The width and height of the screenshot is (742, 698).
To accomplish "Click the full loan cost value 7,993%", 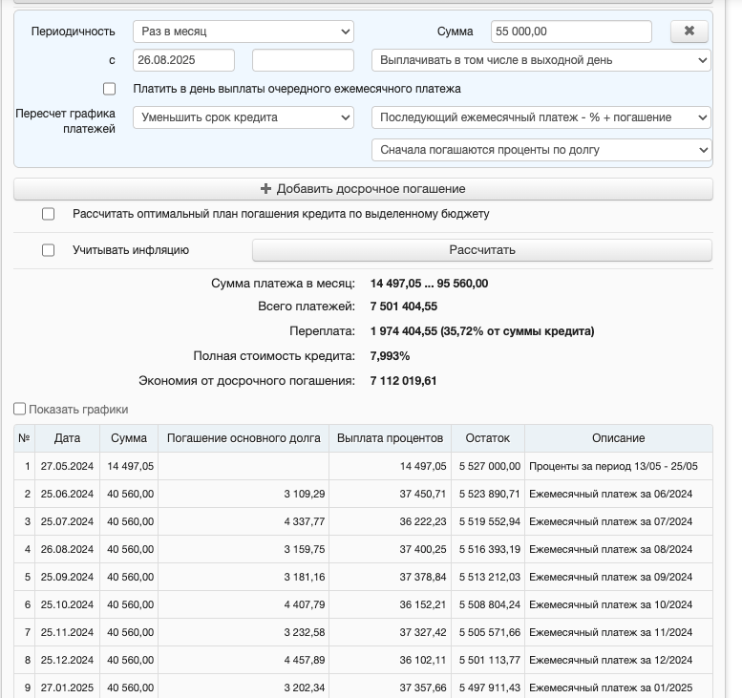I will (390, 356).
